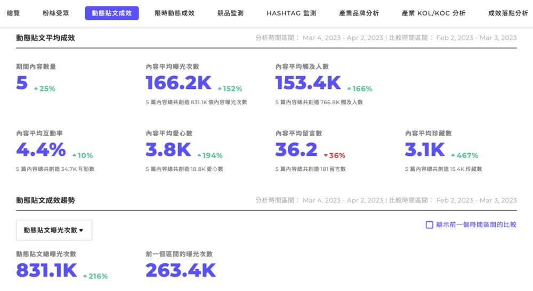Select the 產業 KOL/KOC 分析 tab
The image size is (533, 291).
(433, 13)
